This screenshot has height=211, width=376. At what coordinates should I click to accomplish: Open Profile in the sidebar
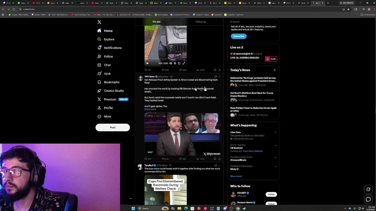[105, 108]
